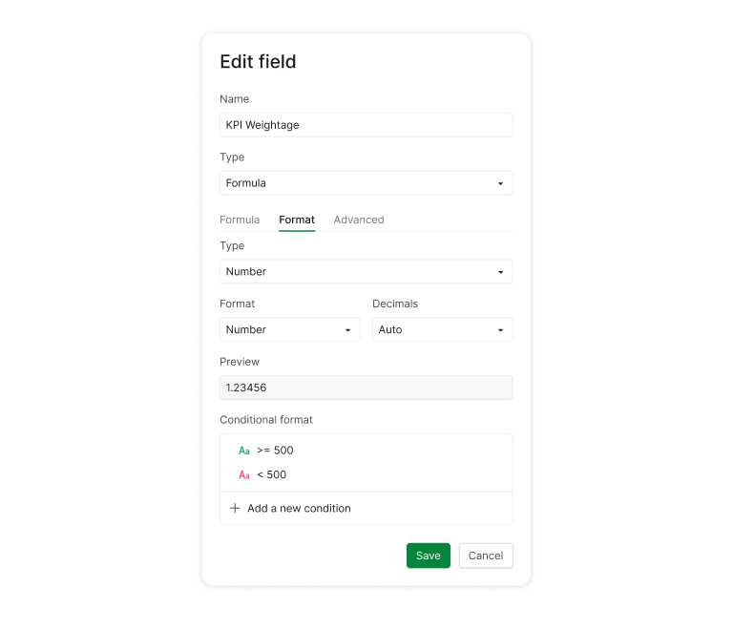
Task: Switch to the Formula tab
Action: point(240,220)
